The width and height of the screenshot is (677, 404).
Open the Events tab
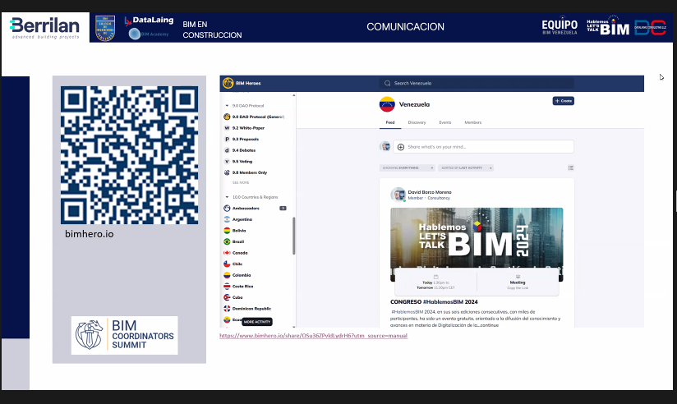(x=445, y=122)
